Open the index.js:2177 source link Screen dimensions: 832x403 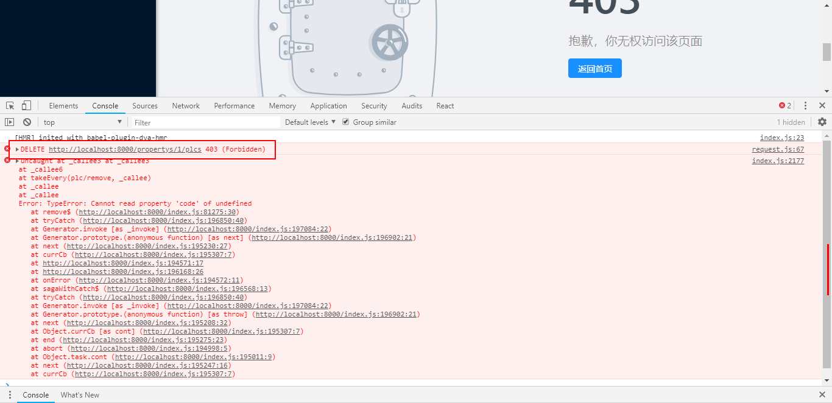click(x=778, y=161)
